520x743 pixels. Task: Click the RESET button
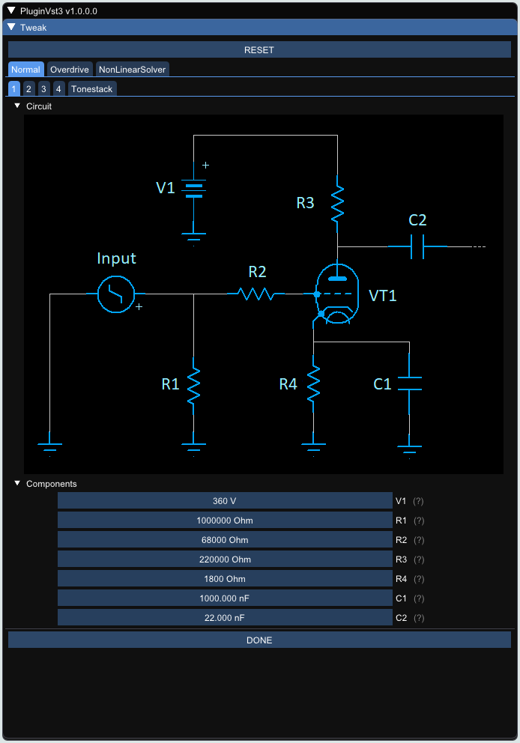point(259,49)
